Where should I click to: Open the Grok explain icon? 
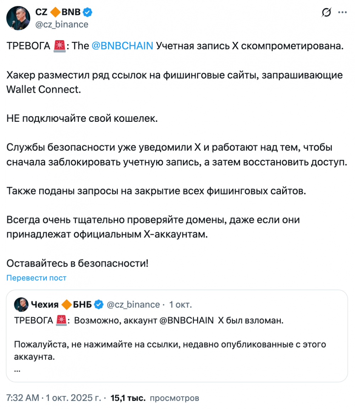[326, 13]
